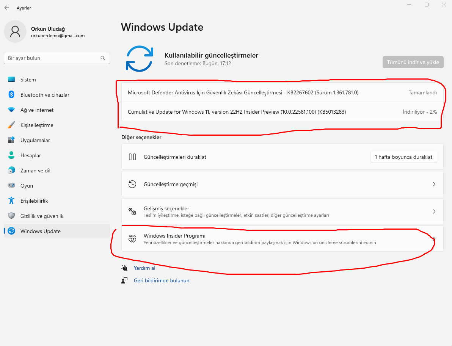Go to Gizlilik ve güvenlik

(x=57, y=216)
